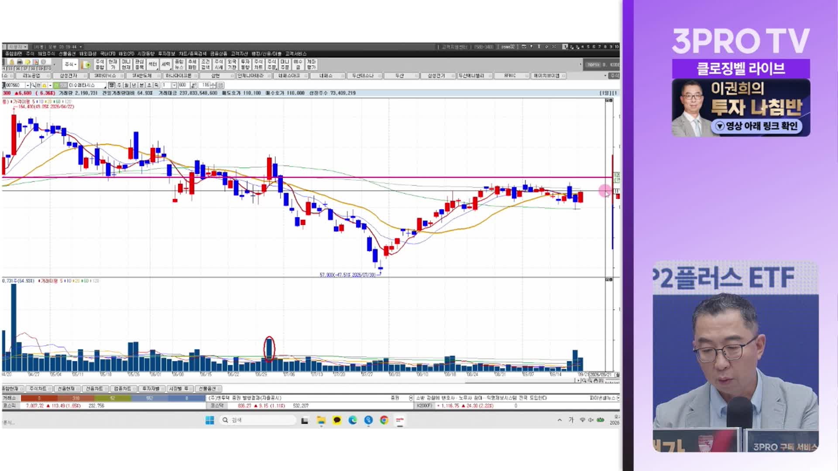Select the weekly (주) chart period toggle
838x471 pixels.
[119, 85]
